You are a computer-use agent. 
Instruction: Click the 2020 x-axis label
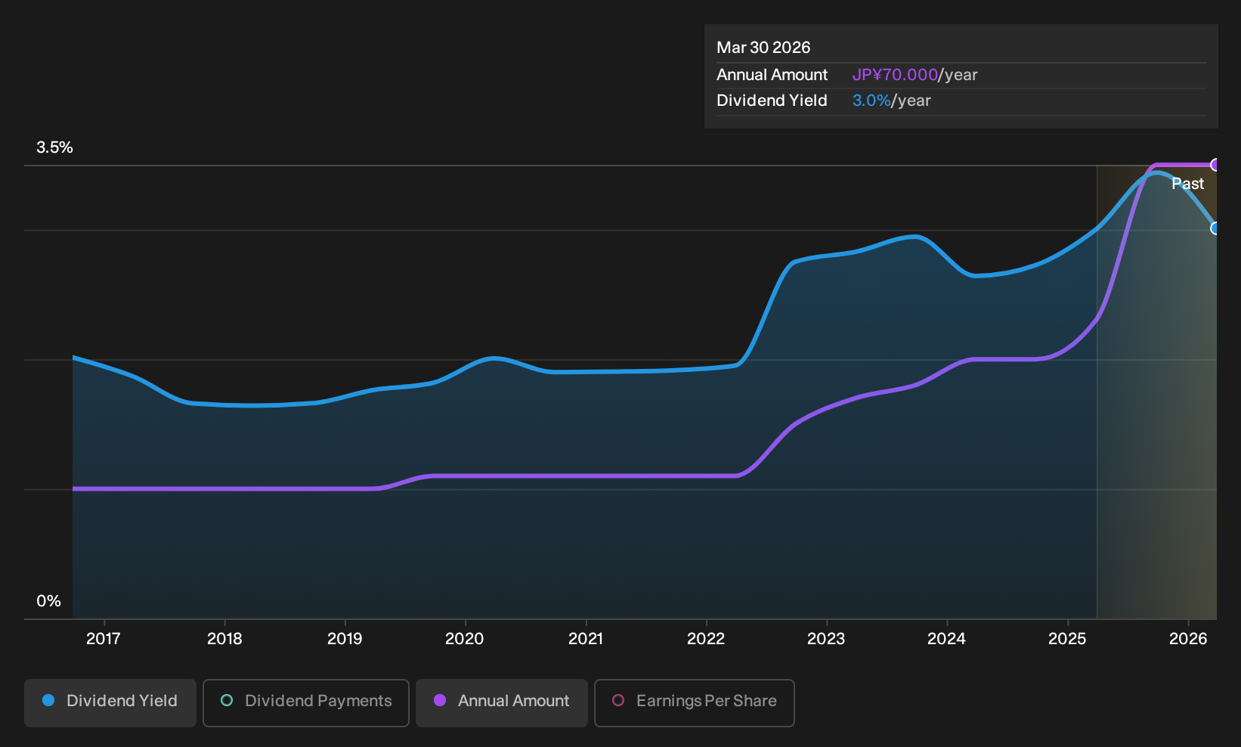465,639
